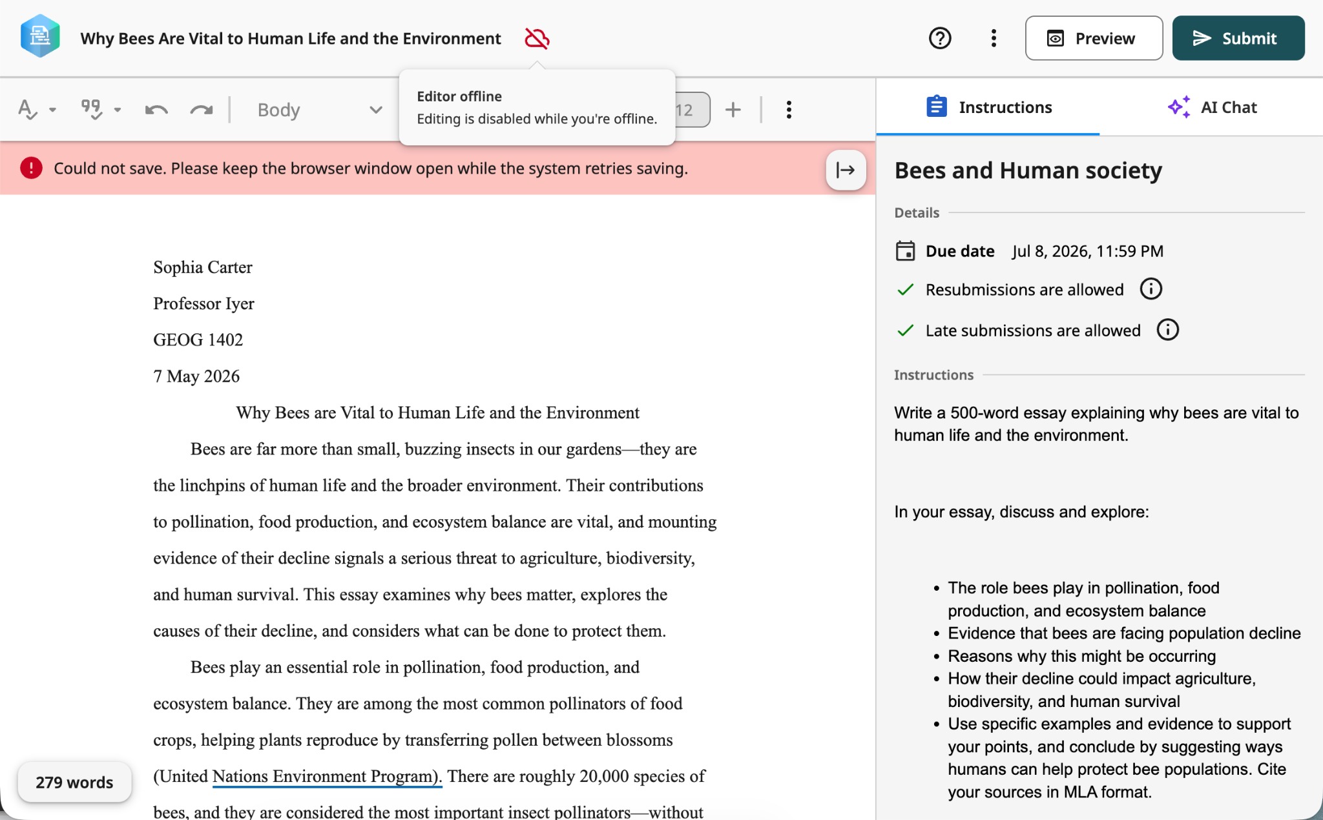Collapse the side panel with arrow icon
1323x820 pixels.
(846, 170)
